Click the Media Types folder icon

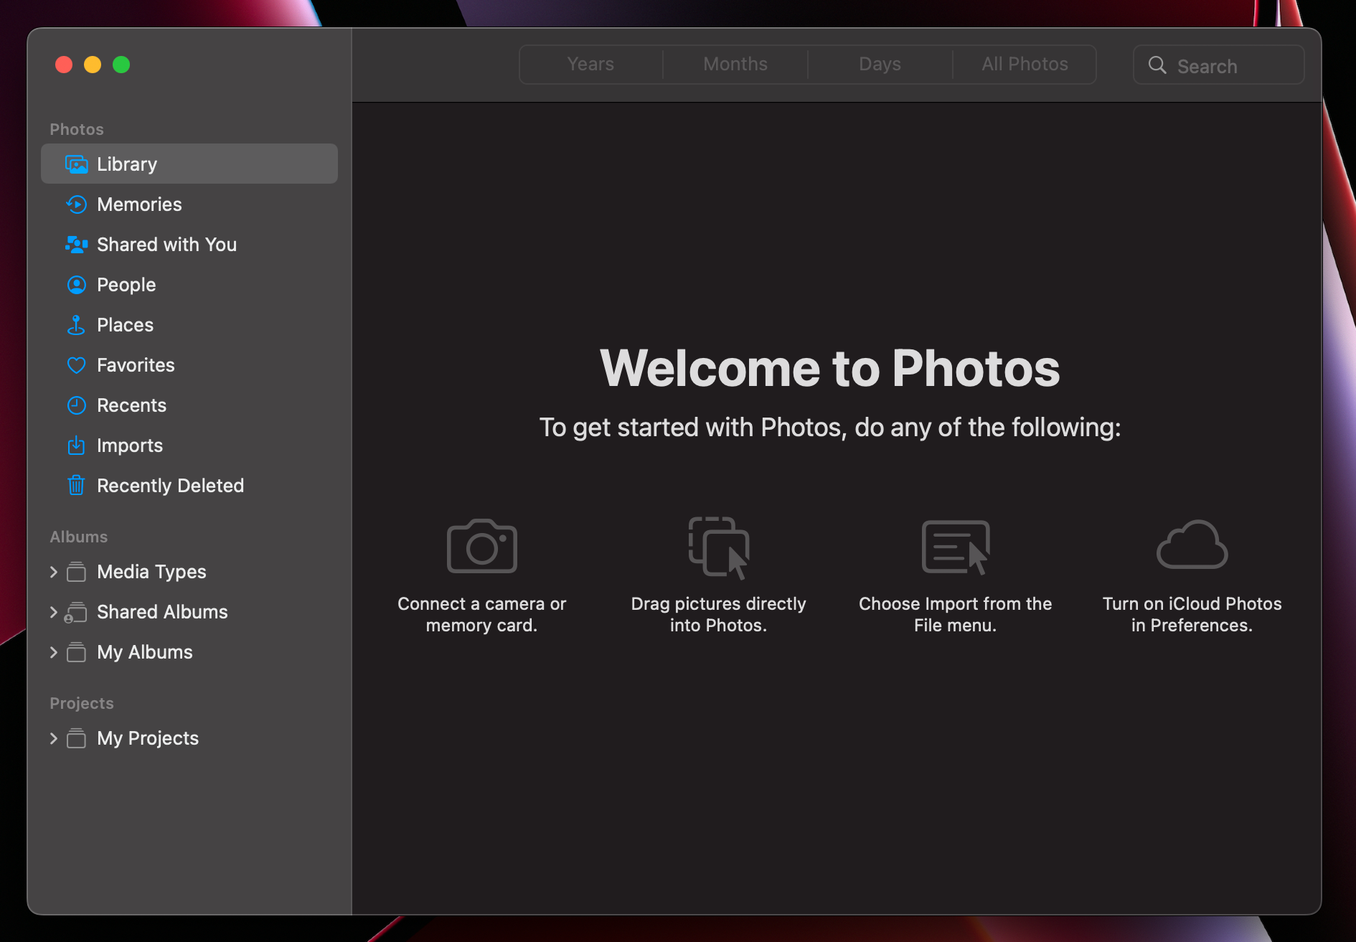(76, 572)
